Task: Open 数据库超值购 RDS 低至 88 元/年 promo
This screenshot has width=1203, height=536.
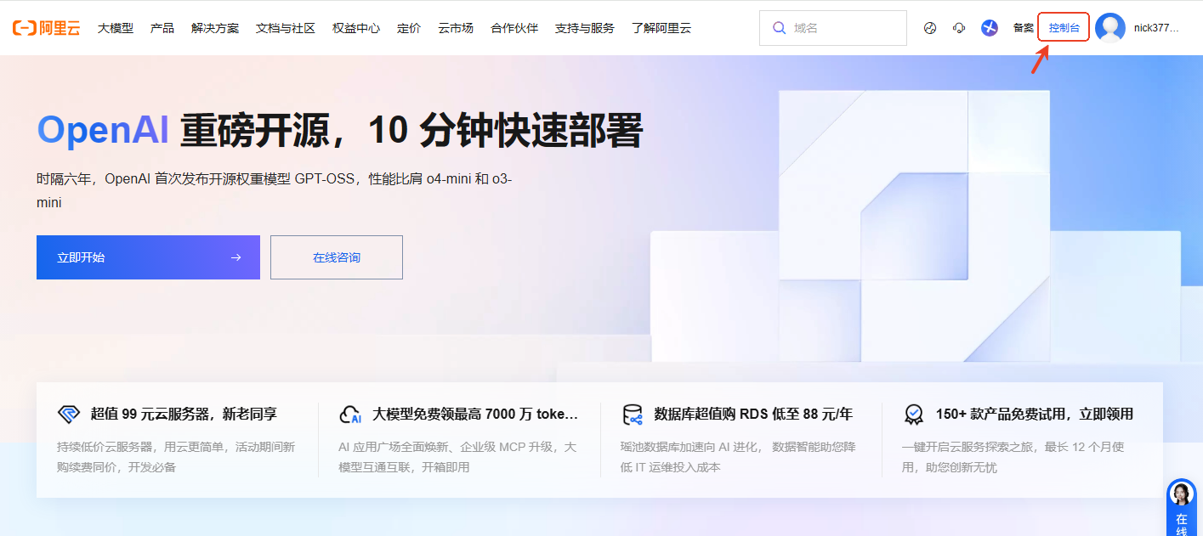Action: pos(753,414)
